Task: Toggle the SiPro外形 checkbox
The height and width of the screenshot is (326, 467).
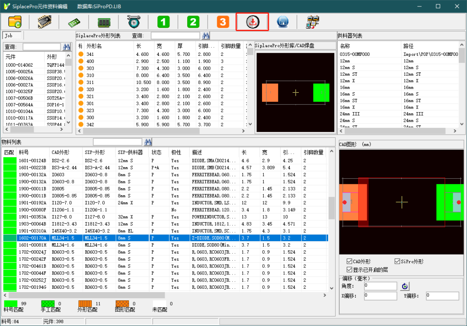Action: pos(397,261)
